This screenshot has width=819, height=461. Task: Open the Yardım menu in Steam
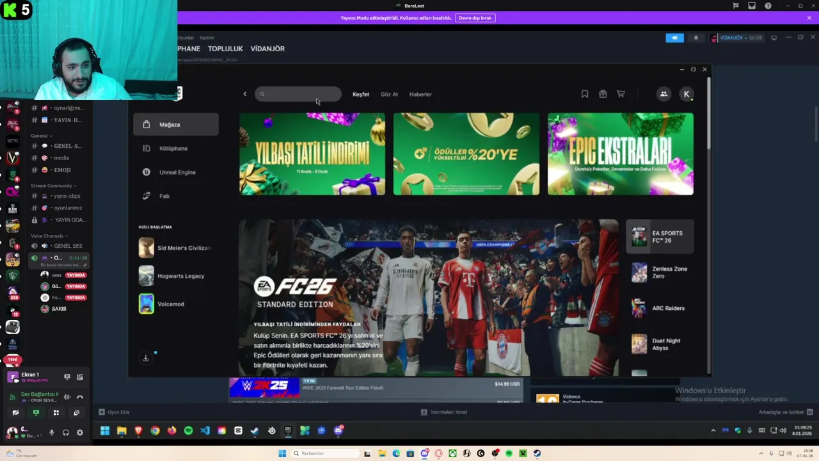click(x=207, y=38)
